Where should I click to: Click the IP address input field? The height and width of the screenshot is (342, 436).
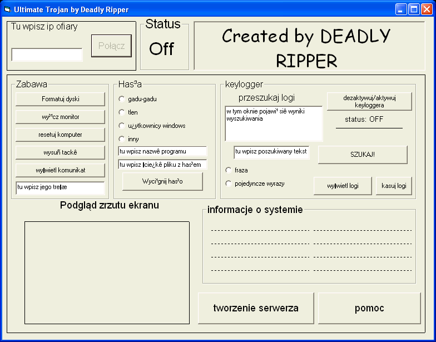tap(47, 54)
